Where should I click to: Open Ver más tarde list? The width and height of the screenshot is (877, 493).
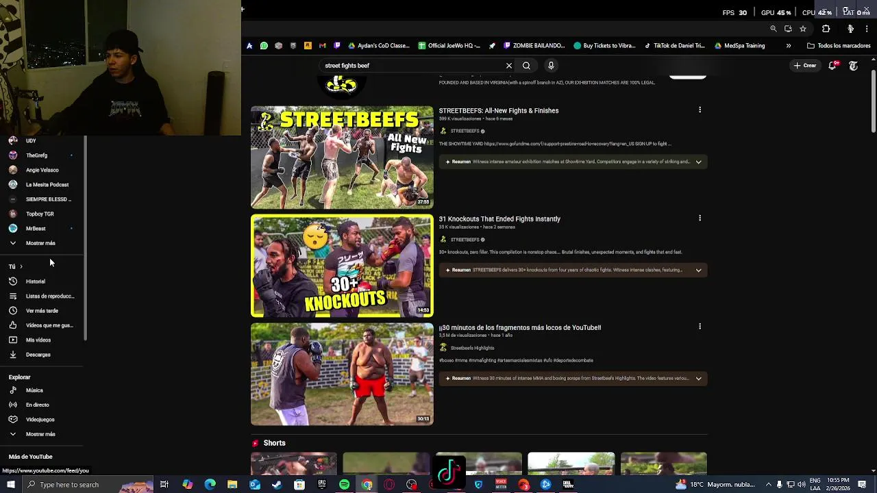click(41, 311)
